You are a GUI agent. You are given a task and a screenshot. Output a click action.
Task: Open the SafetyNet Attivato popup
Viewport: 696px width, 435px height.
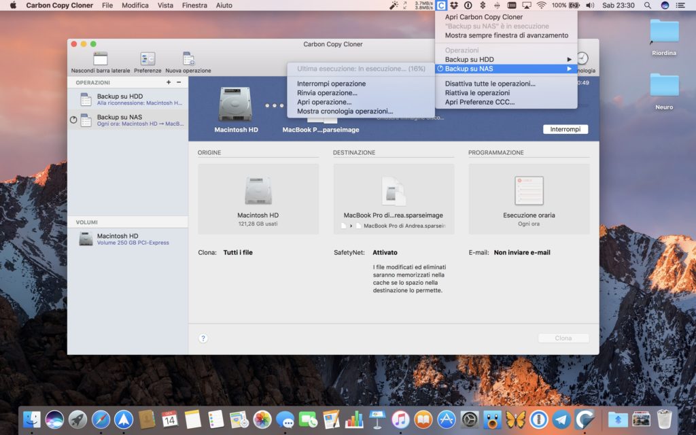point(385,253)
